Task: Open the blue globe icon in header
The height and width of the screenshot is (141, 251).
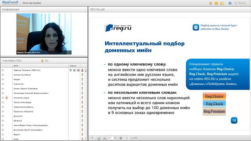Action: click(x=230, y=3)
